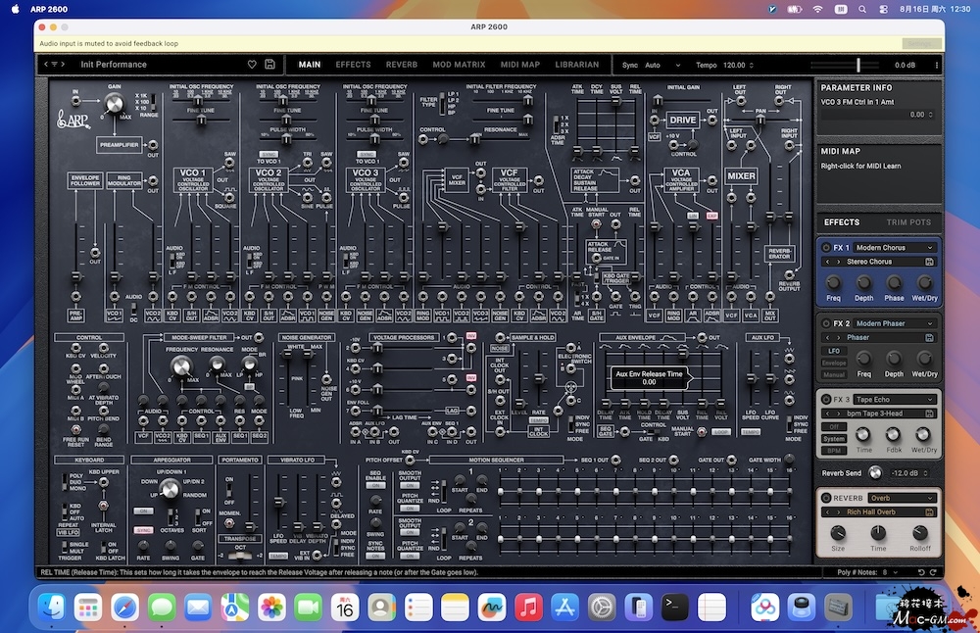Save the bpm Tape 3-Head preset
The height and width of the screenshot is (633, 980).
point(929,414)
